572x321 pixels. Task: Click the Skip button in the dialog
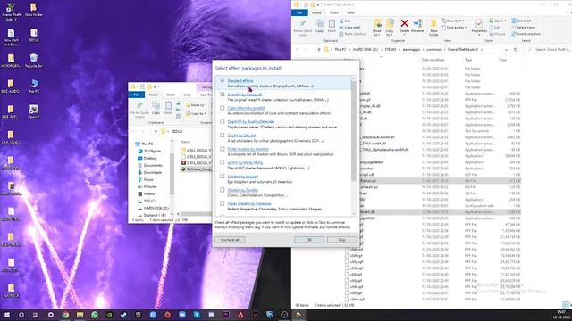click(x=341, y=240)
